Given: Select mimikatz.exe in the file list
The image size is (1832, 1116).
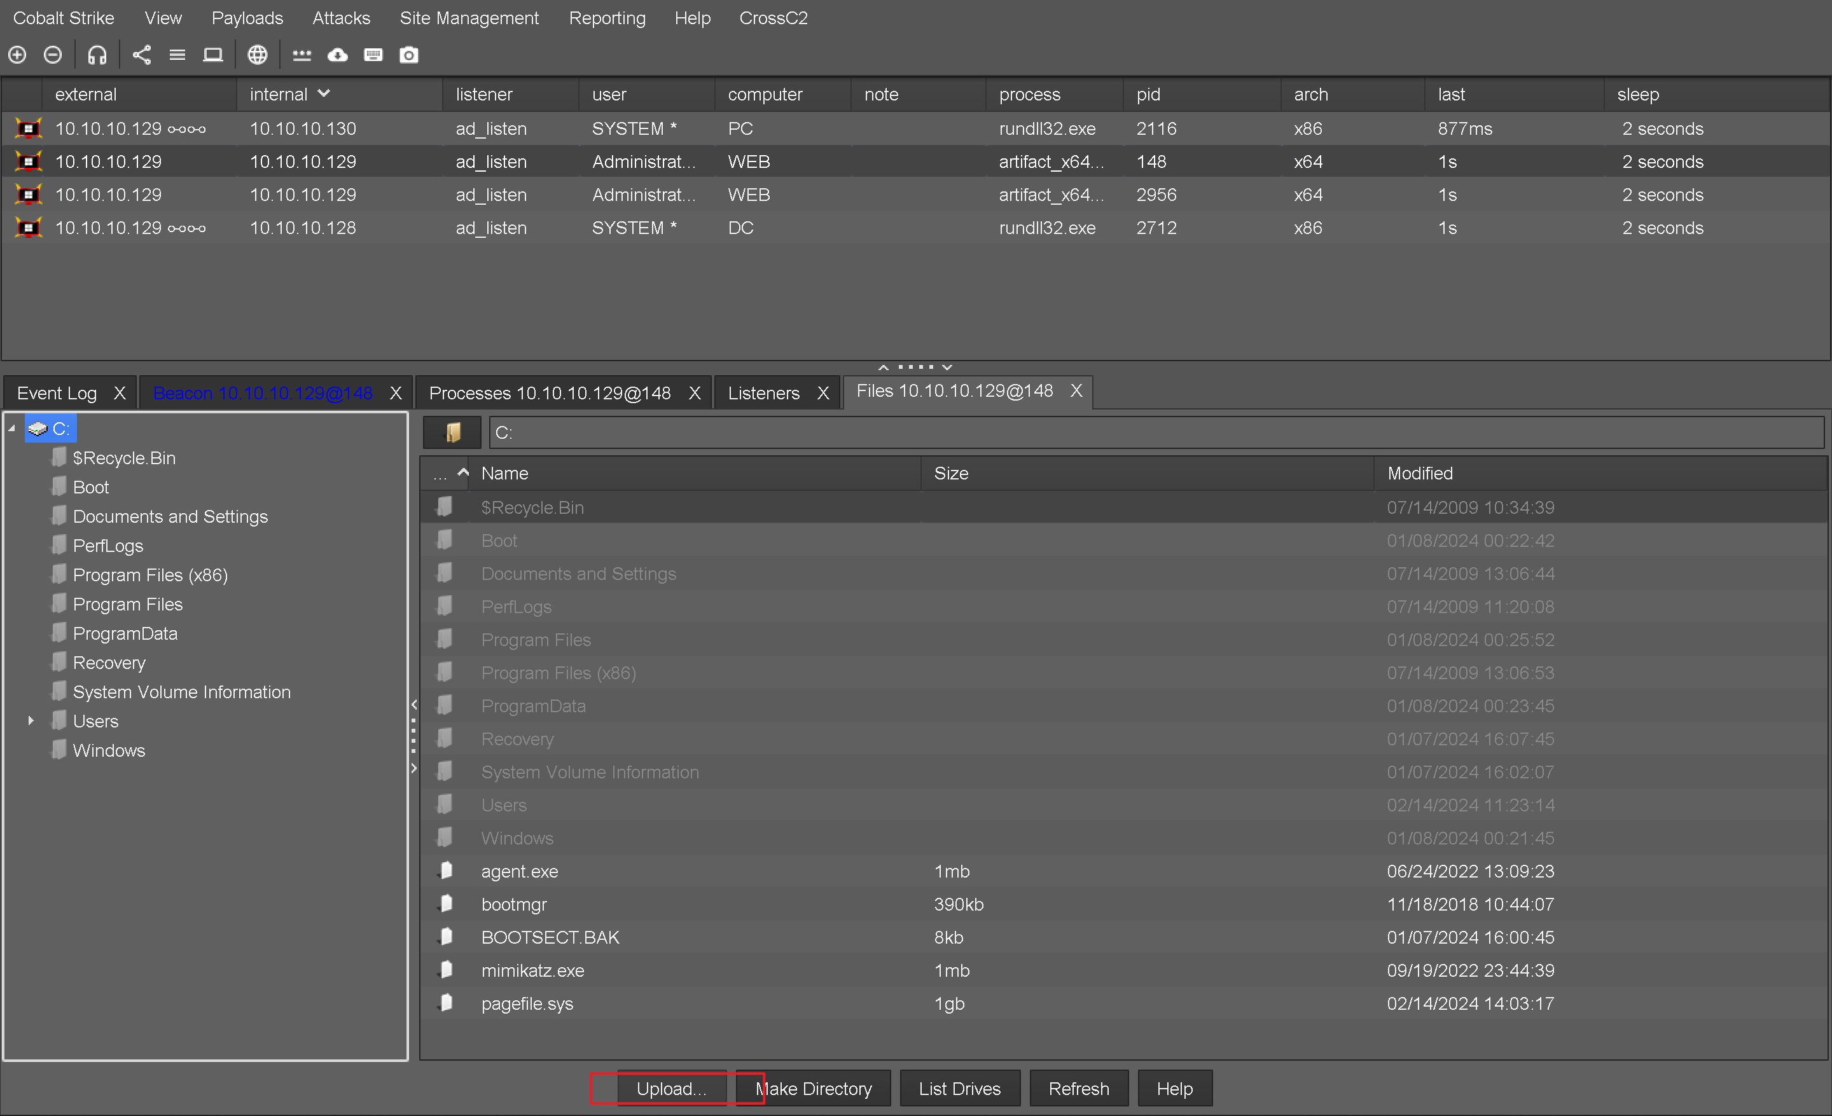Looking at the screenshot, I should (x=532, y=970).
